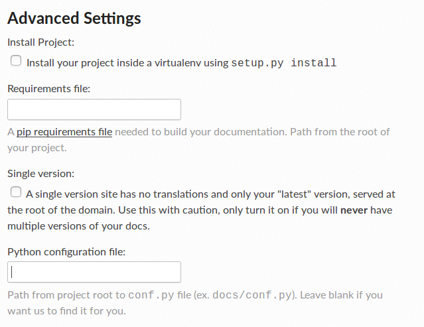Click the "Path from project root to" hint

(66, 295)
